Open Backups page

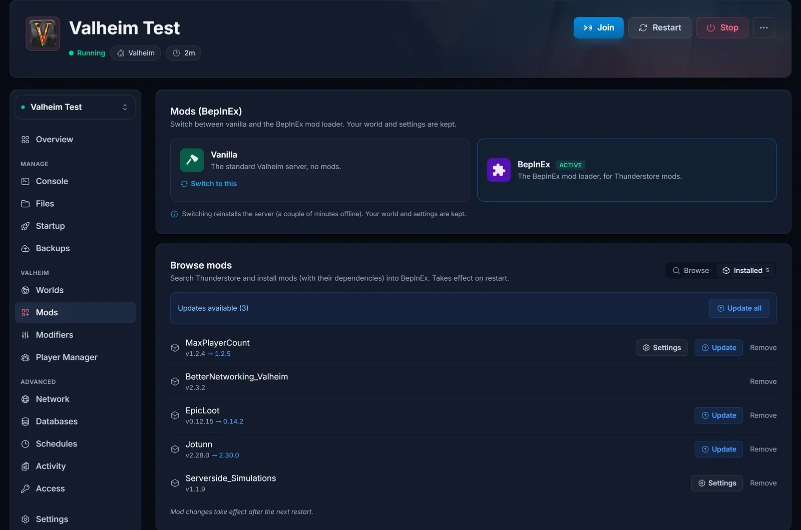pos(75,248)
